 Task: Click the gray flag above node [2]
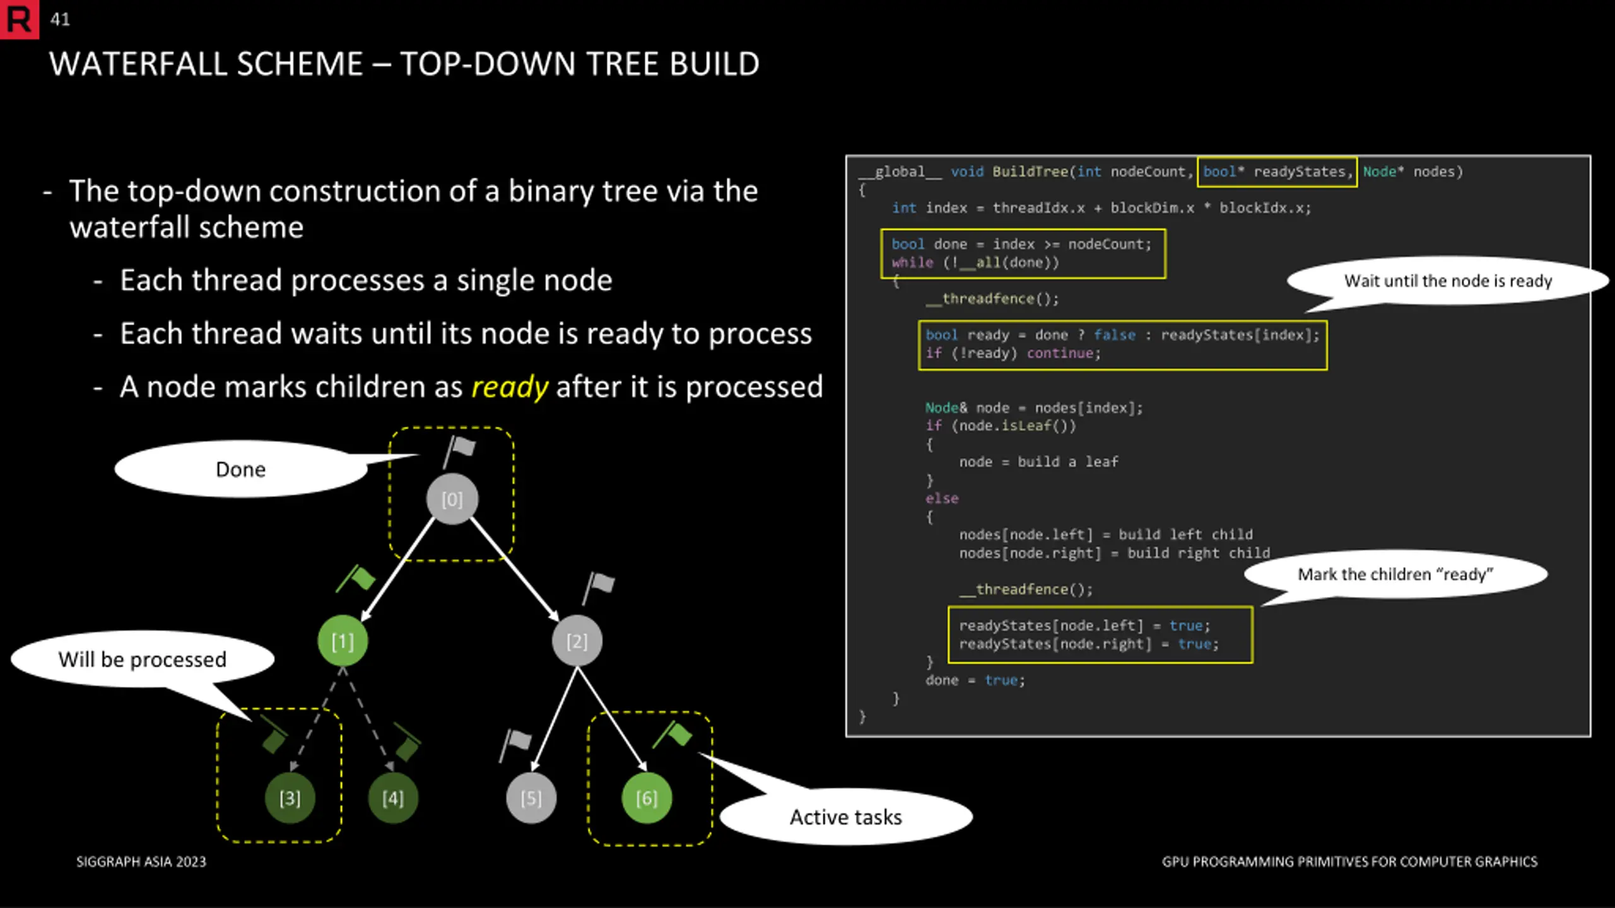598,588
